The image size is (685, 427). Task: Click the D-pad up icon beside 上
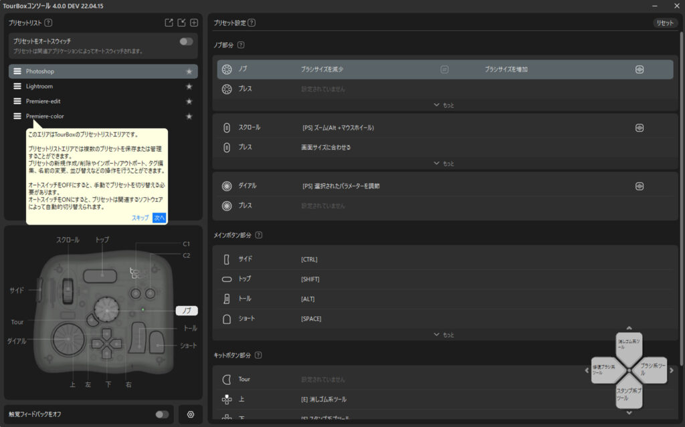click(227, 399)
